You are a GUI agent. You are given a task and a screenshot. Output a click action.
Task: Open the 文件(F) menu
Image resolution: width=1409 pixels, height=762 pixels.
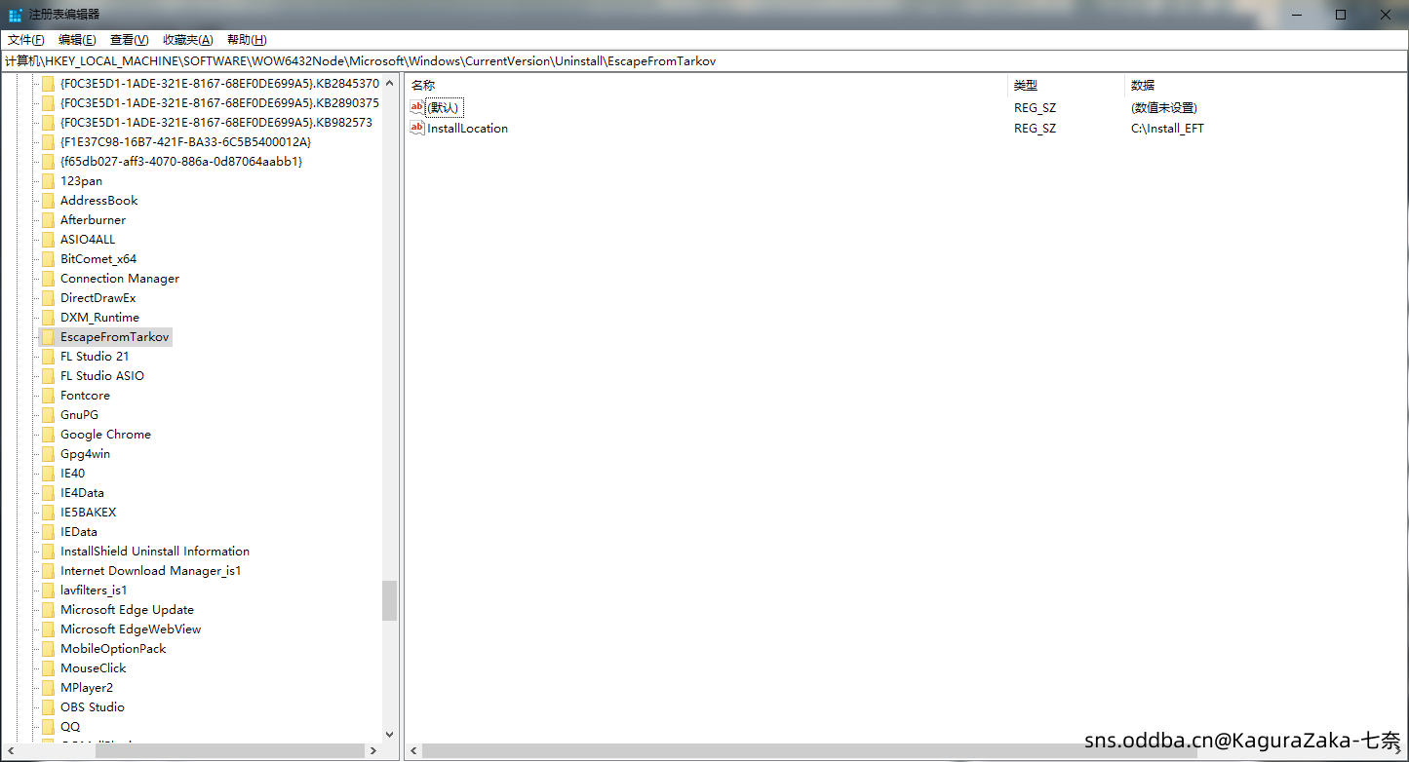[x=26, y=40]
